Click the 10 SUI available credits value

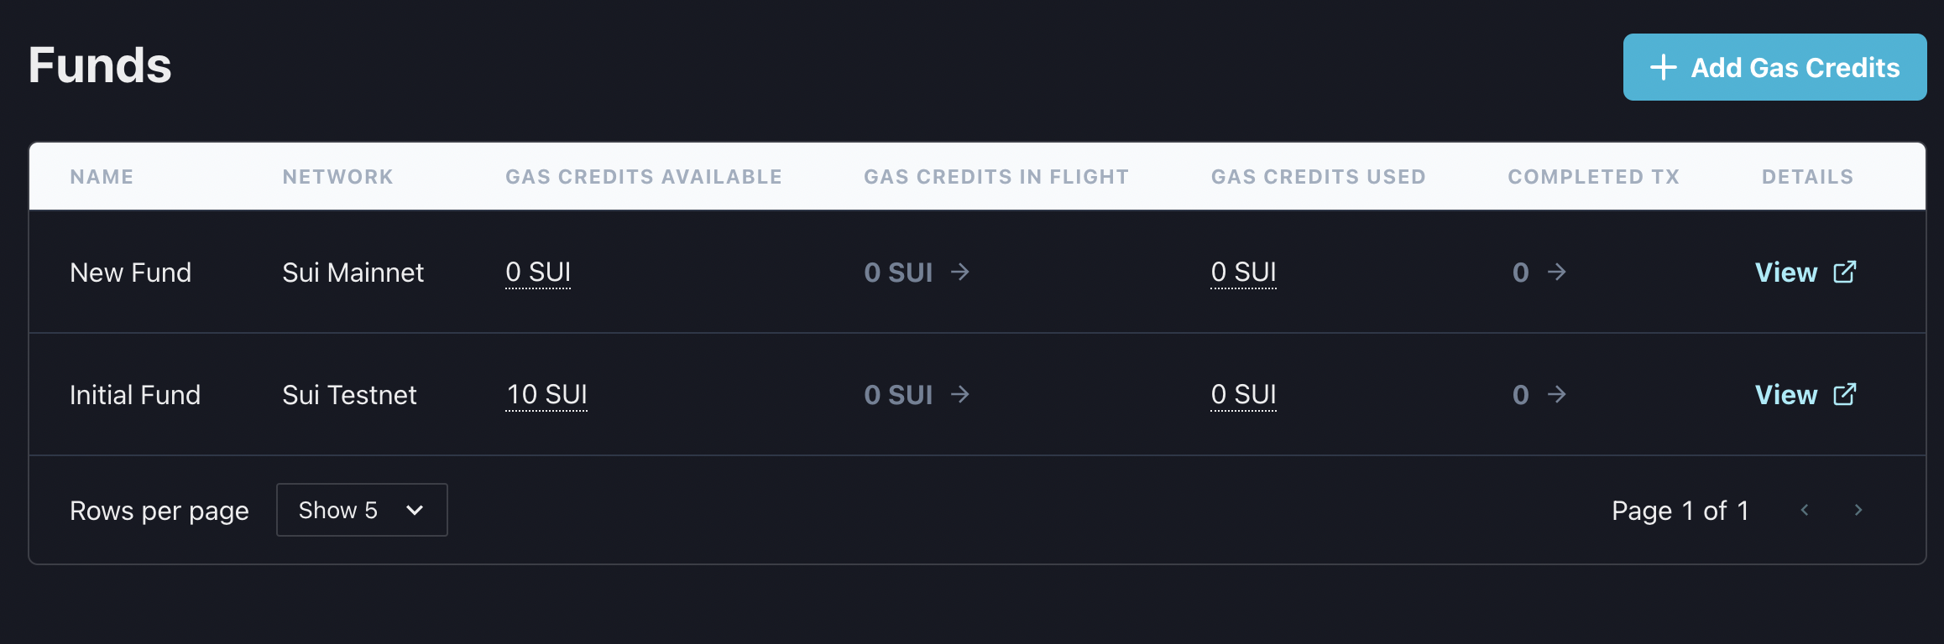(546, 394)
